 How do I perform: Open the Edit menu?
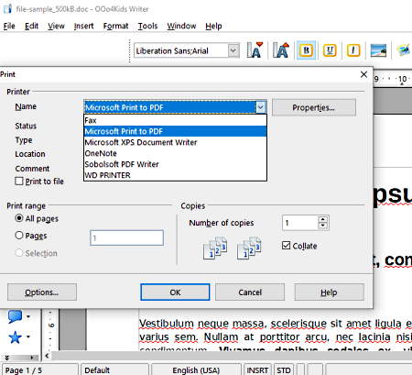[31, 26]
